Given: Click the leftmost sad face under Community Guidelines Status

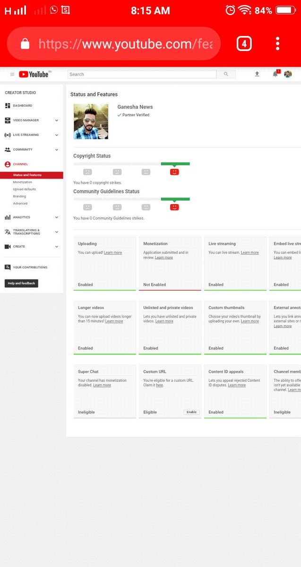Looking at the screenshot, I should point(87,207).
